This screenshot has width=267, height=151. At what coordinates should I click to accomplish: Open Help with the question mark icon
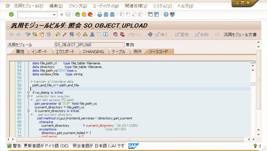(166, 14)
